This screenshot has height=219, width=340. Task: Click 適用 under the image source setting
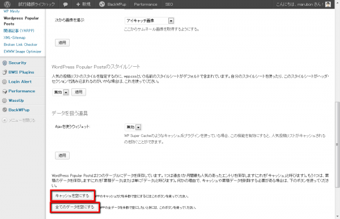click(x=62, y=42)
